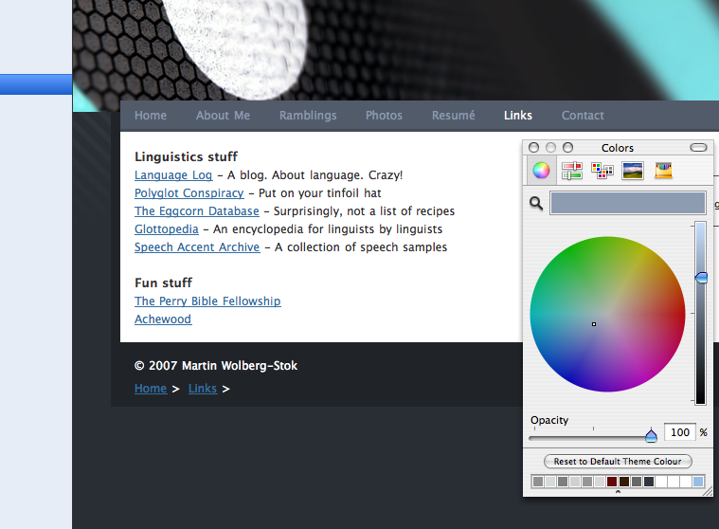Select the Links navigation tab
The width and height of the screenshot is (719, 529).
[518, 115]
